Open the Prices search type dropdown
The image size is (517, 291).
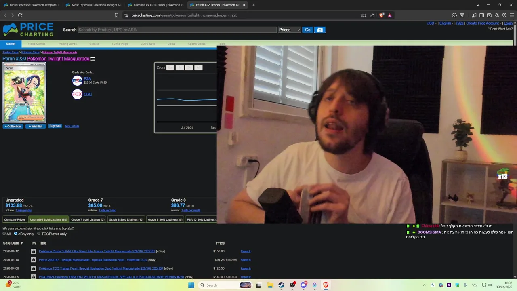point(289,30)
